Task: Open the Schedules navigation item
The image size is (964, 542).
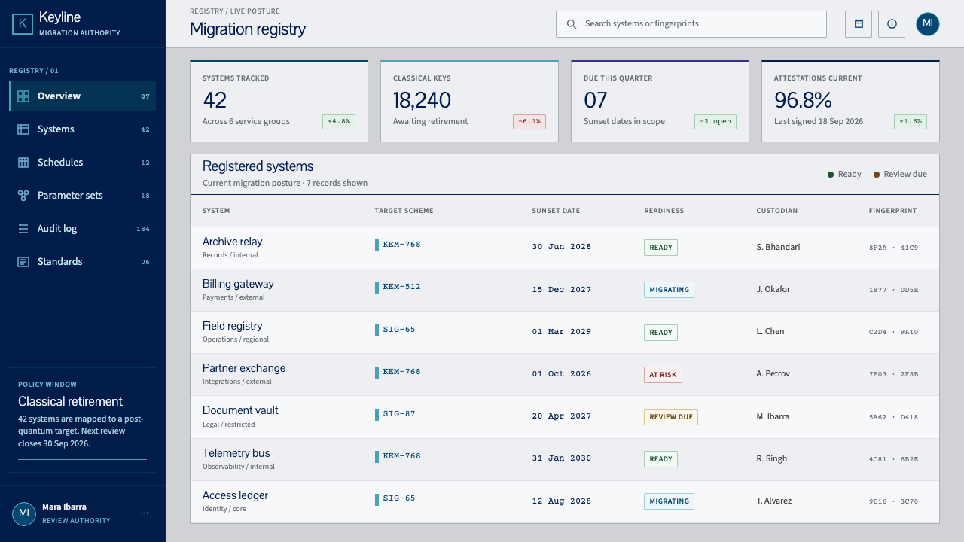Action: (x=83, y=163)
